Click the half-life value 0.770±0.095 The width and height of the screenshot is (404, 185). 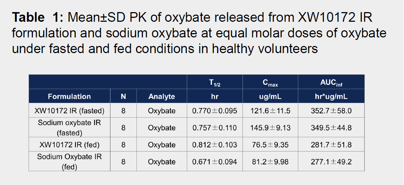(x=214, y=111)
